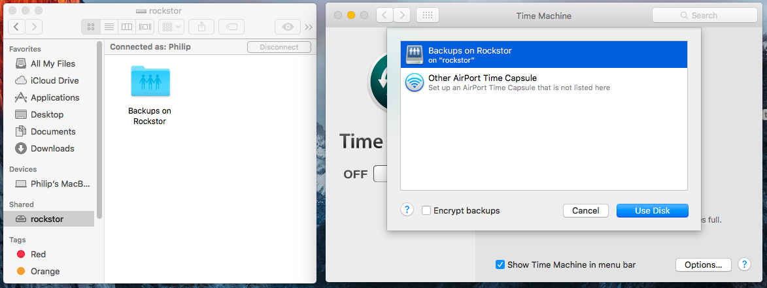767x288 pixels.
Task: Show all System Preferences grid icon
Action: coord(427,16)
